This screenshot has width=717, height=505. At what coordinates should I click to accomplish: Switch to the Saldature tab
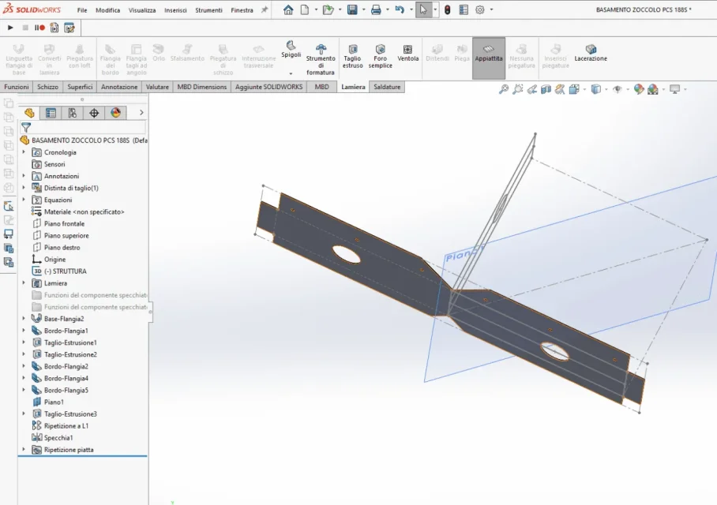pos(387,87)
